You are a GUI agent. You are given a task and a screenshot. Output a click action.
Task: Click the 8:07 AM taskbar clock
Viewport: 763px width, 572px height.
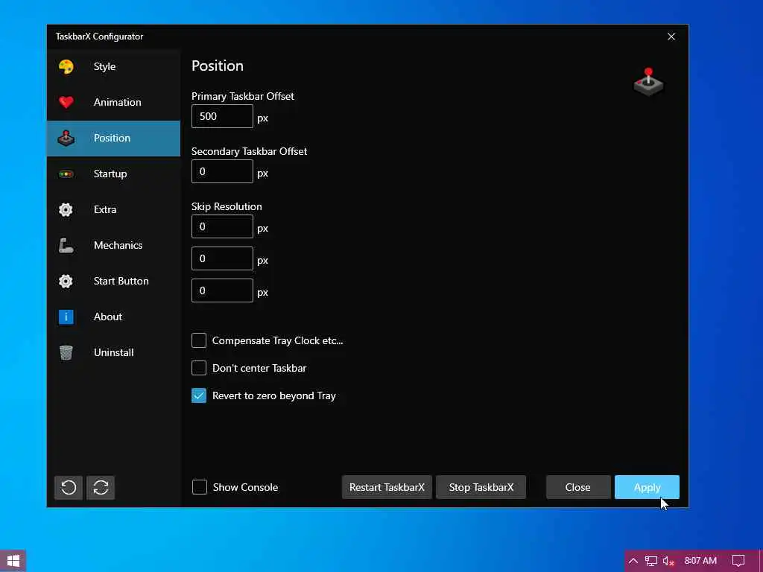pos(700,561)
